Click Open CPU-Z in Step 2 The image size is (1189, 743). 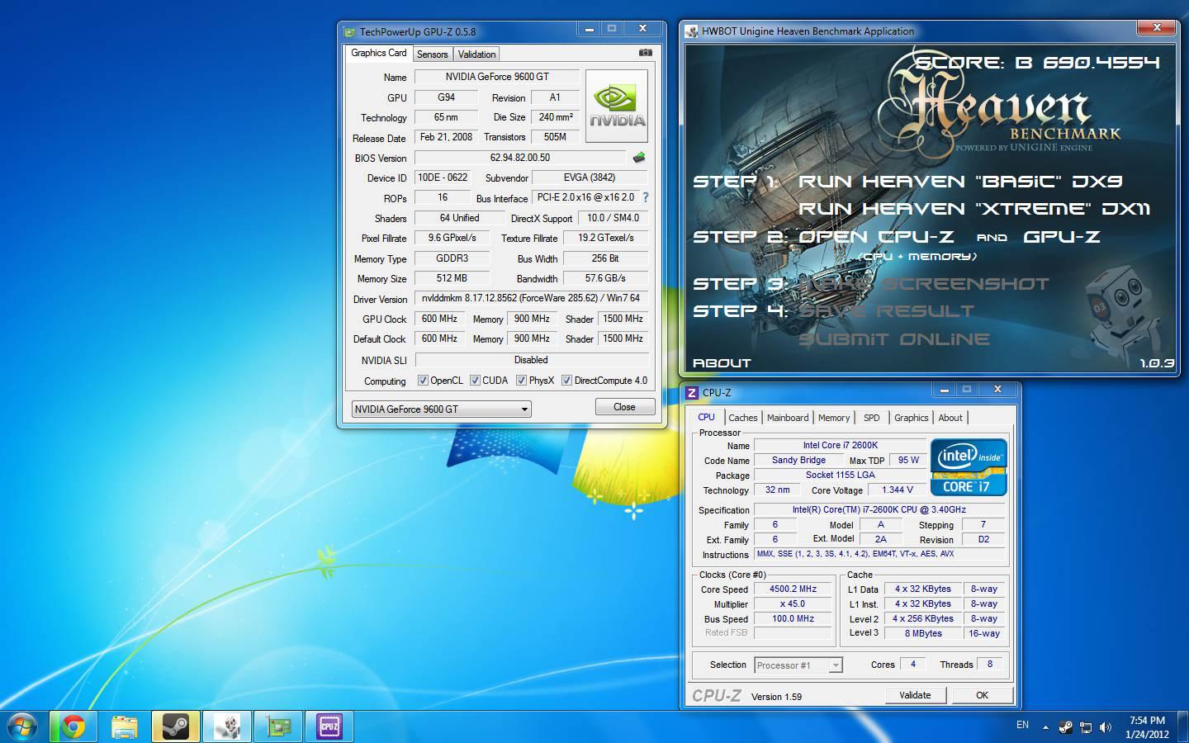[876, 237]
